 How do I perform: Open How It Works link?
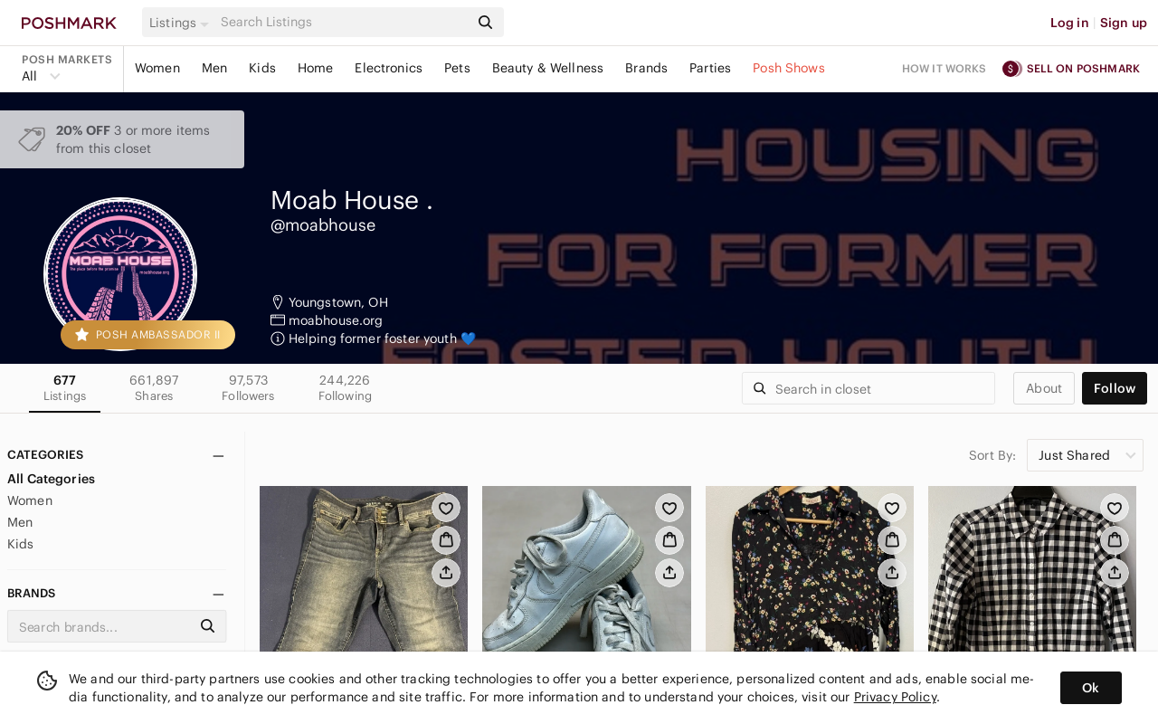coord(944,69)
